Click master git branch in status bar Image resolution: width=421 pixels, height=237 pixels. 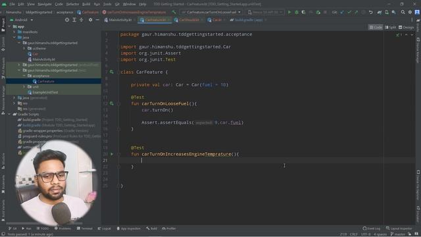397,234
